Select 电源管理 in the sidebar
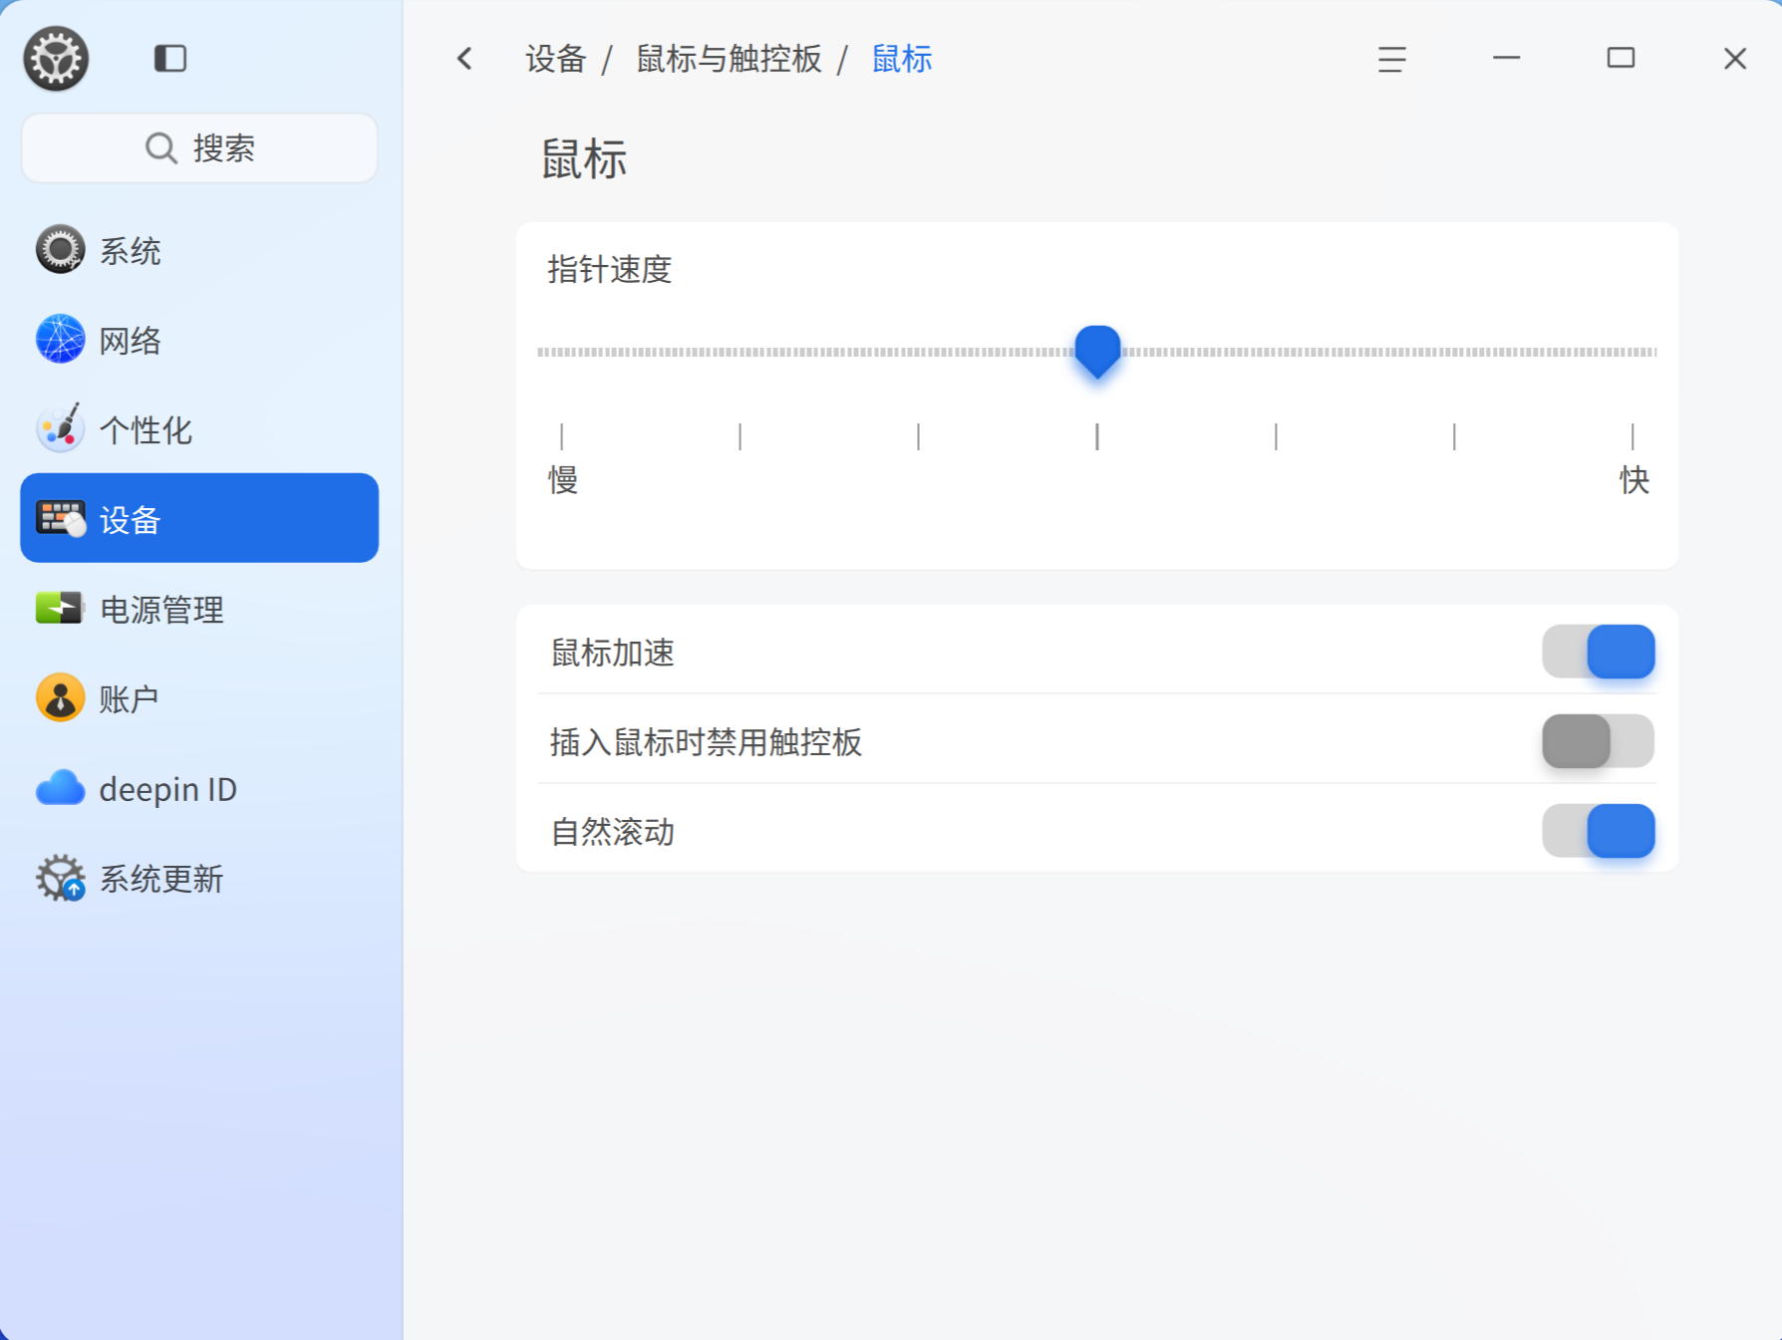 click(199, 609)
